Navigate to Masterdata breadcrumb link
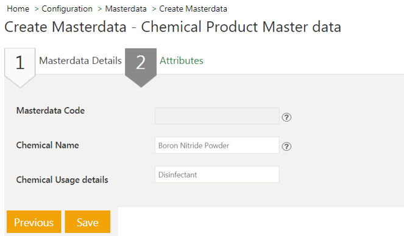Viewport: 404px width, 236px height. tap(126, 9)
